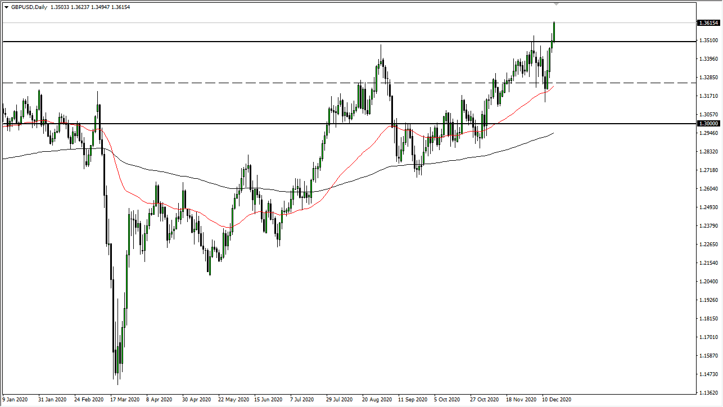Click the 10 Dec 2020 date axis label
The image size is (723, 407).
[x=558, y=400]
